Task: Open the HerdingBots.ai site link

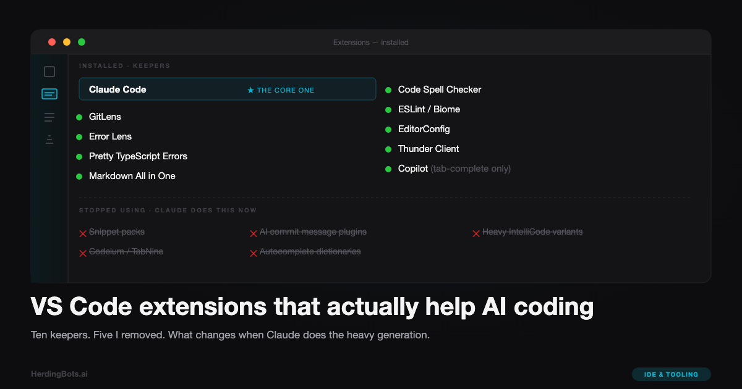Action: [x=59, y=374]
